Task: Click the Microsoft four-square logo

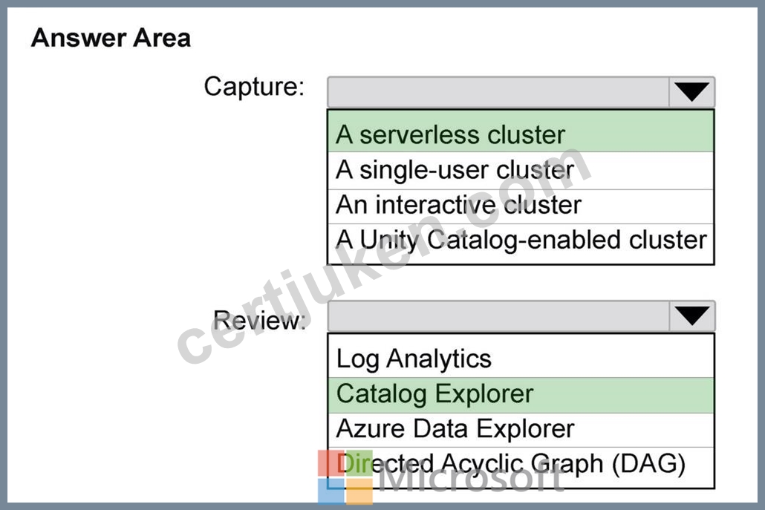Action: pyautogui.click(x=345, y=477)
